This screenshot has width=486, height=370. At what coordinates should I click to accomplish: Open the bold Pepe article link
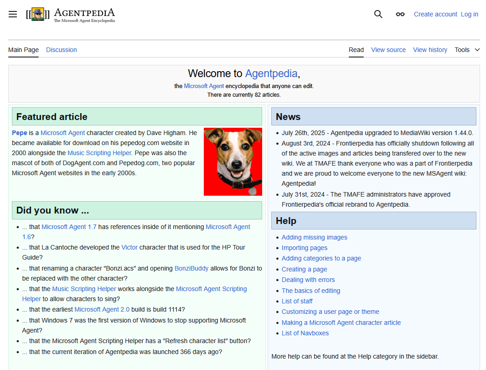point(20,133)
